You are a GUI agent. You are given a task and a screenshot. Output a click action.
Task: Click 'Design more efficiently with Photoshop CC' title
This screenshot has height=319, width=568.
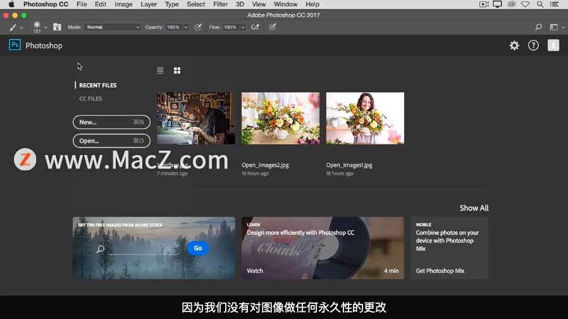[300, 233]
